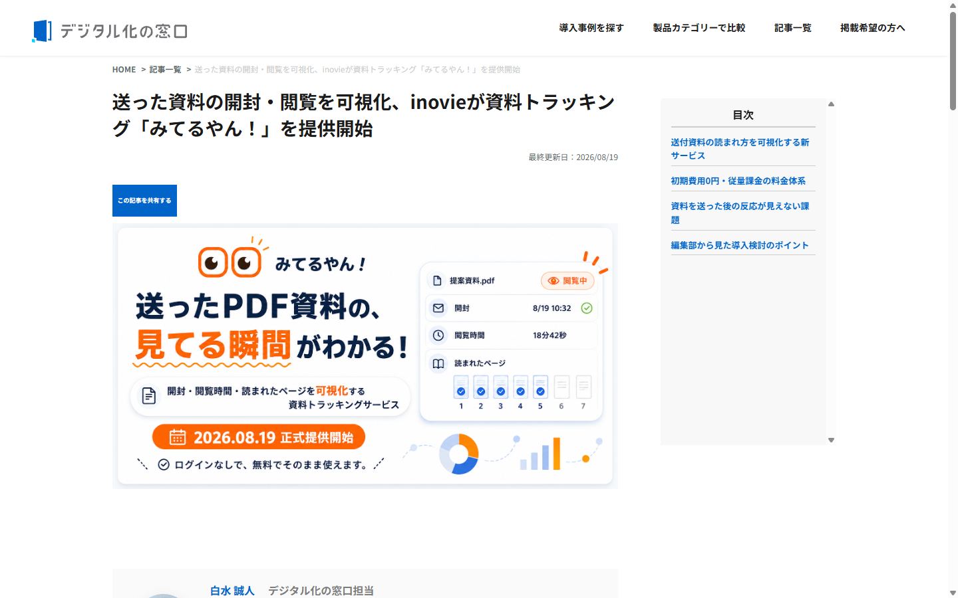Click the 最終更新日:2026/08/19 date text

(x=573, y=157)
